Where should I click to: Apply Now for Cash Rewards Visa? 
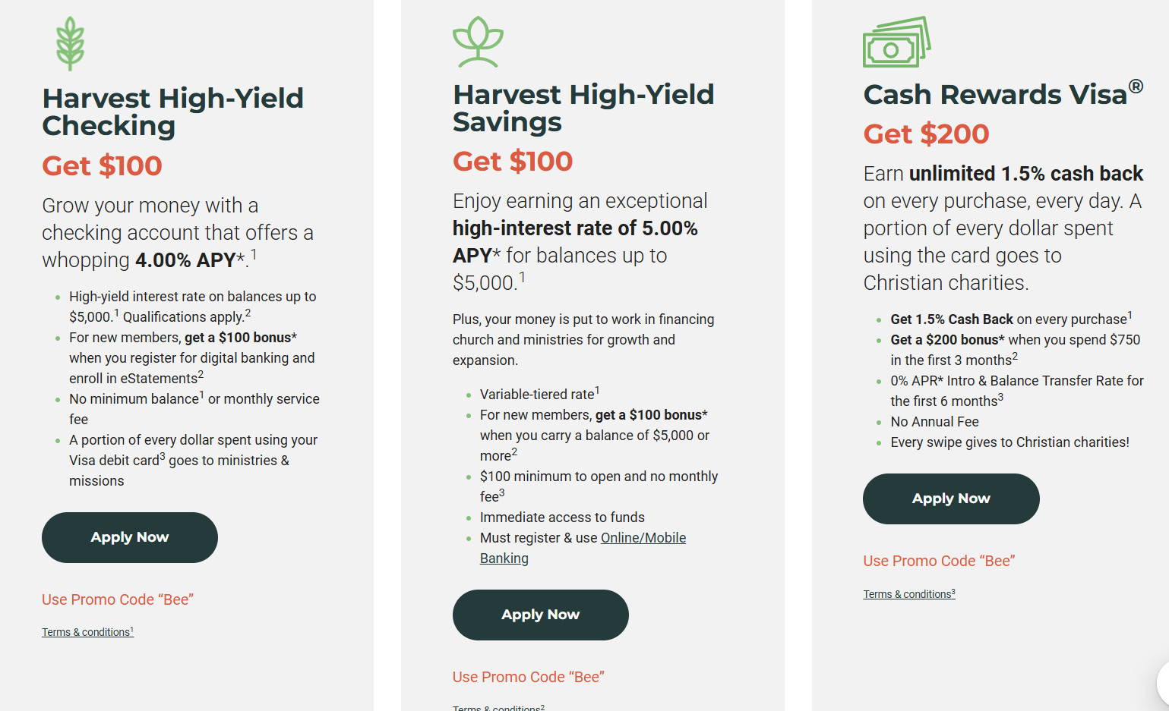pyautogui.click(x=951, y=499)
